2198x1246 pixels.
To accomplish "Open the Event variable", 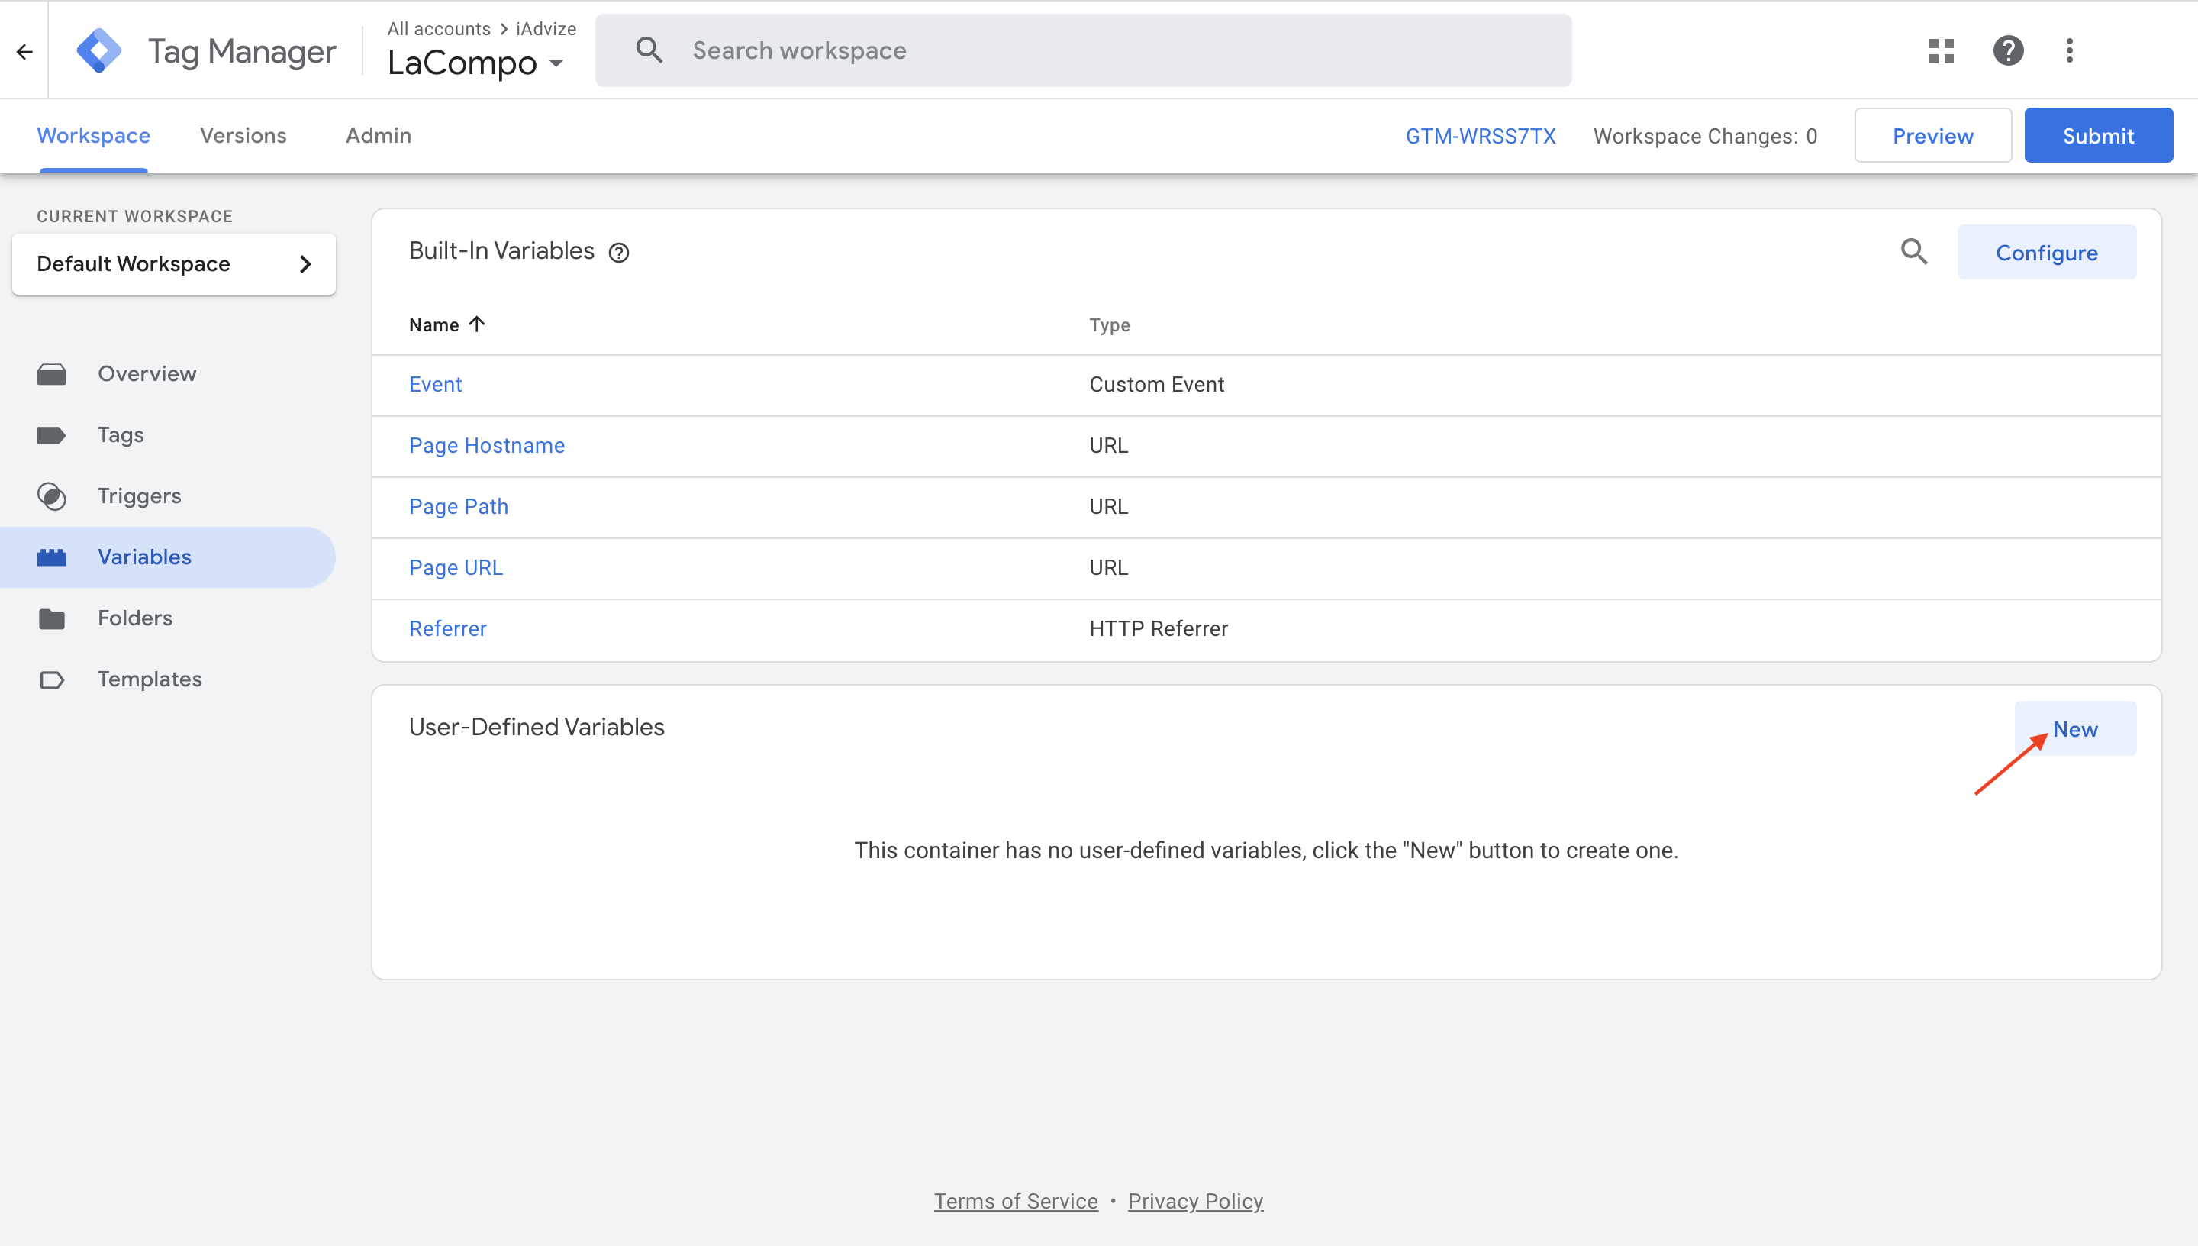I will [435, 384].
